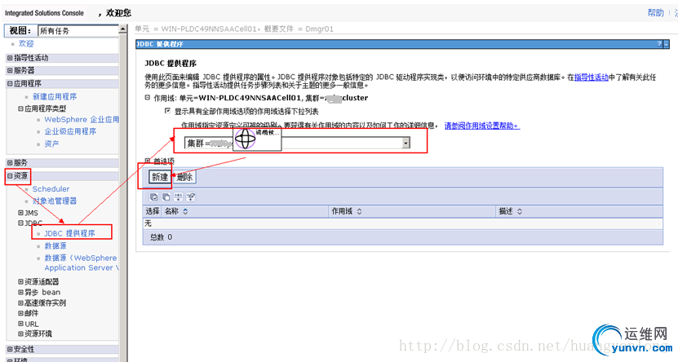
Task: Expand the 安全性 navigation group
Action: pos(10,349)
